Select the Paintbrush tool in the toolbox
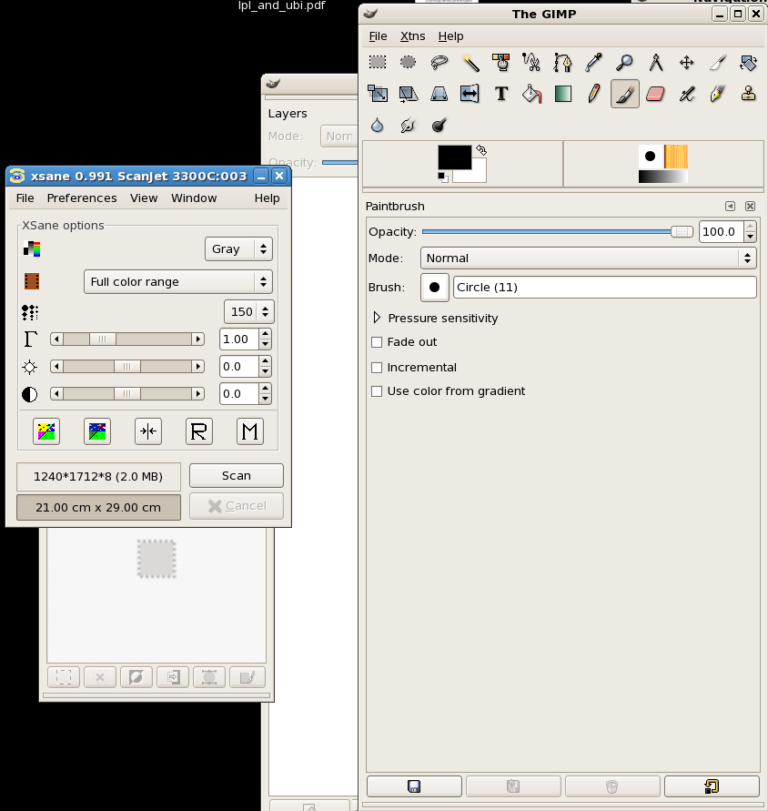This screenshot has width=768, height=811. (625, 94)
